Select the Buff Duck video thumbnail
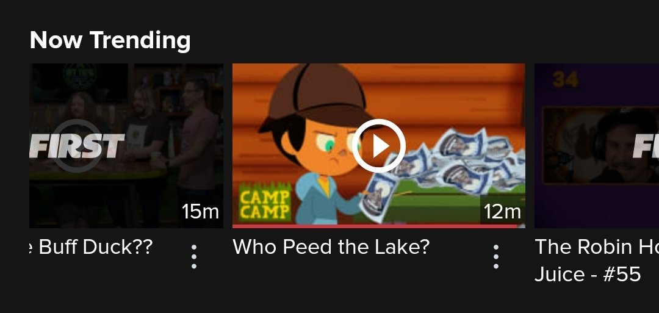The height and width of the screenshot is (313, 659). pyautogui.click(x=126, y=146)
